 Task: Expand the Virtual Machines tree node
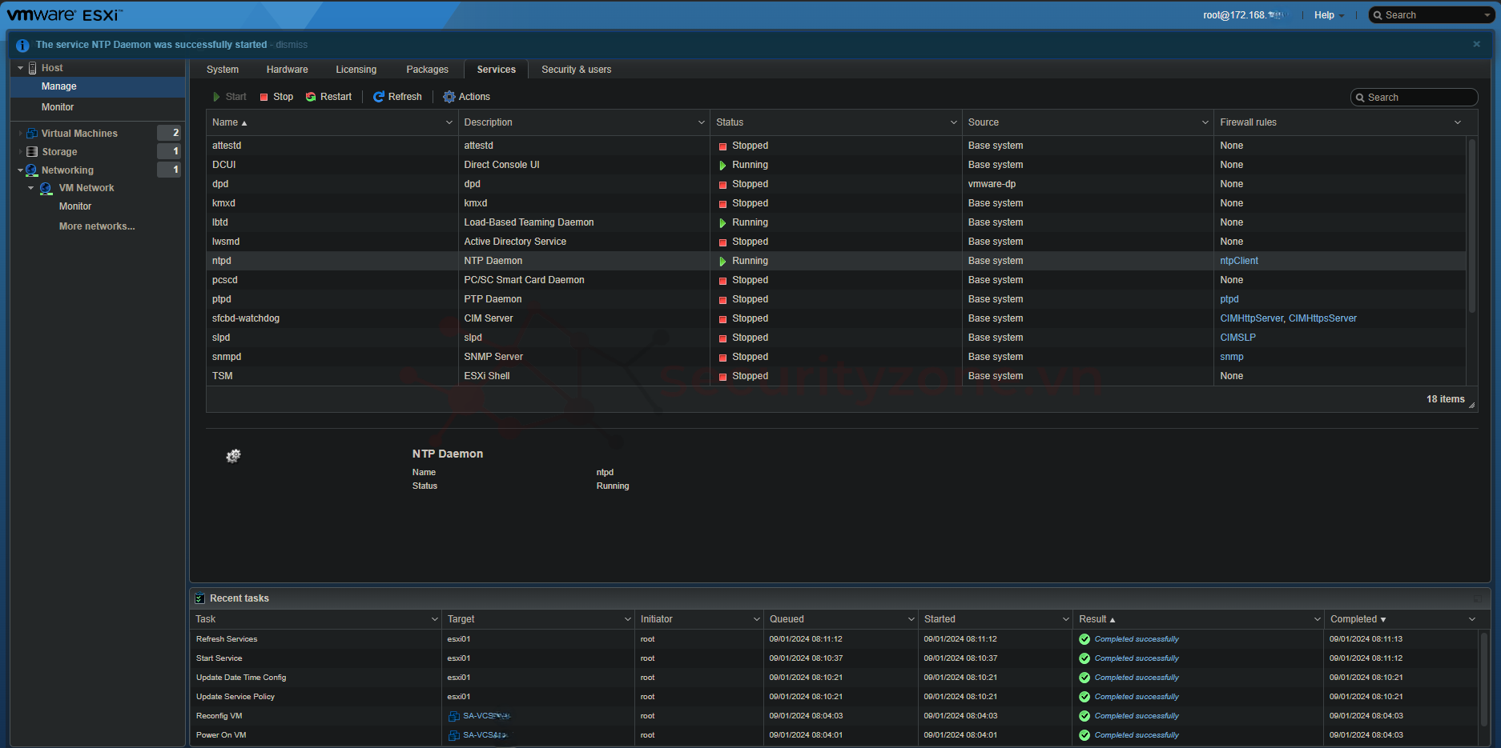pos(20,134)
